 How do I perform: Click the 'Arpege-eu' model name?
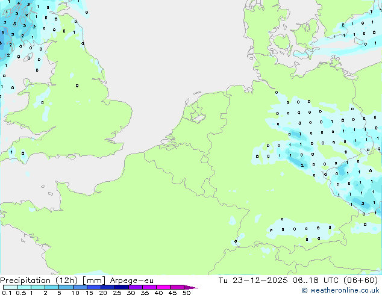tap(132, 281)
